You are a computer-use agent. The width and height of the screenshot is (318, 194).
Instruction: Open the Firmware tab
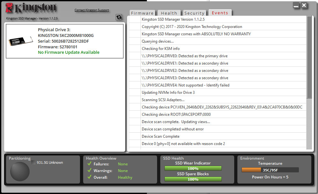pos(142,13)
